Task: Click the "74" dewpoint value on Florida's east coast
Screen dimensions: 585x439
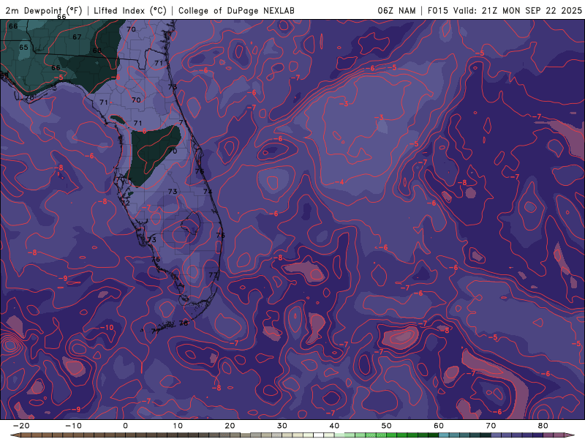Action: coord(208,192)
